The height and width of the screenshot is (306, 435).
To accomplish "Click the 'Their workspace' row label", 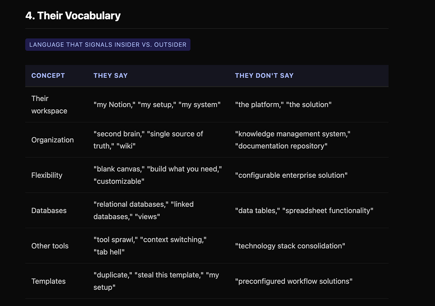I will point(49,105).
